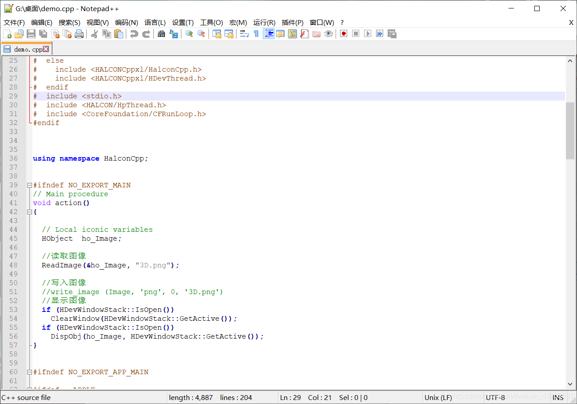
Task: Click line number 48 in the margin
Action: coord(13,265)
